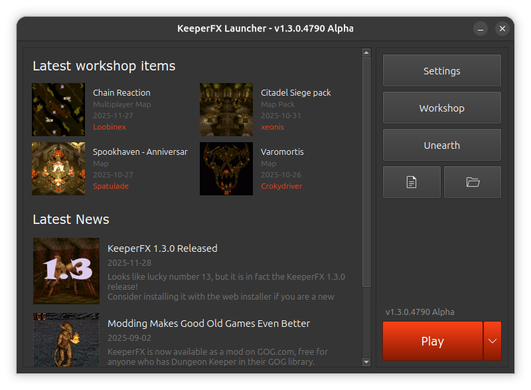The width and height of the screenshot is (531, 390).
Task: Open the log file document icon button
Action: (412, 182)
